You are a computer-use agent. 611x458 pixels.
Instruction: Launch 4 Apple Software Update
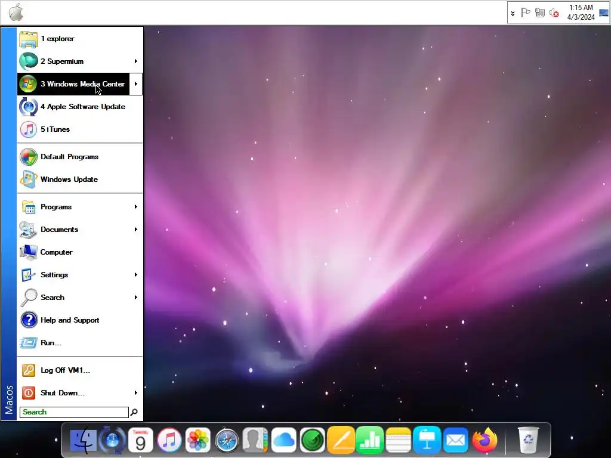coord(80,106)
